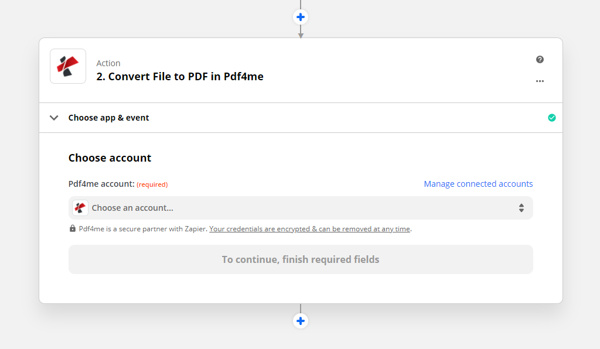Viewport: 600px width, 349px height.
Task: Click the lock security icon
Action: coord(72,228)
